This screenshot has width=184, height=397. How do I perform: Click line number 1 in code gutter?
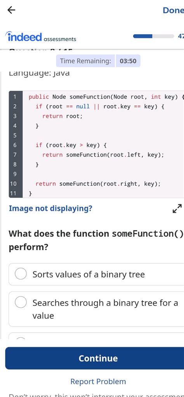coord(15,97)
